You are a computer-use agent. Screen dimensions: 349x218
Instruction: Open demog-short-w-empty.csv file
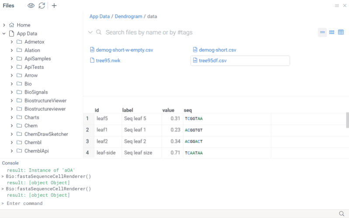[124, 50]
